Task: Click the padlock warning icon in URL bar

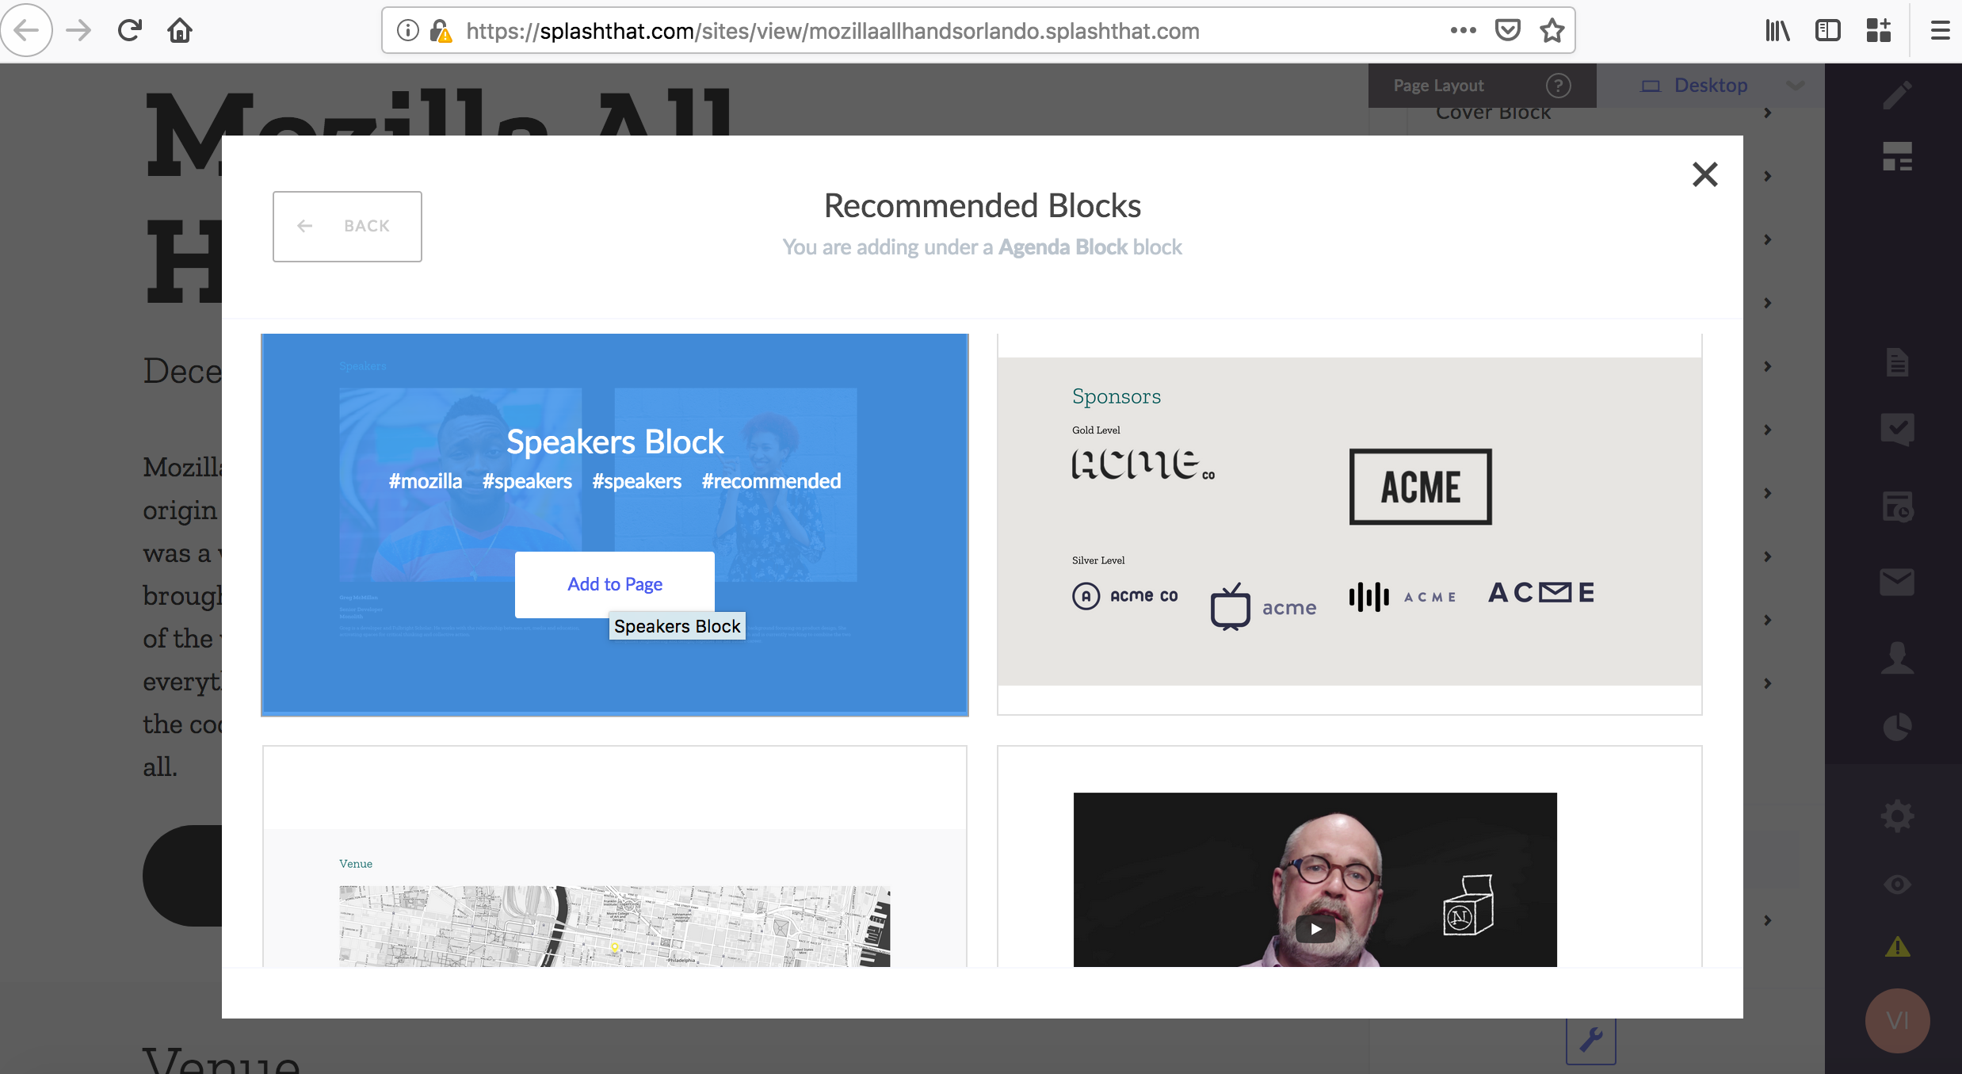Action: (441, 31)
